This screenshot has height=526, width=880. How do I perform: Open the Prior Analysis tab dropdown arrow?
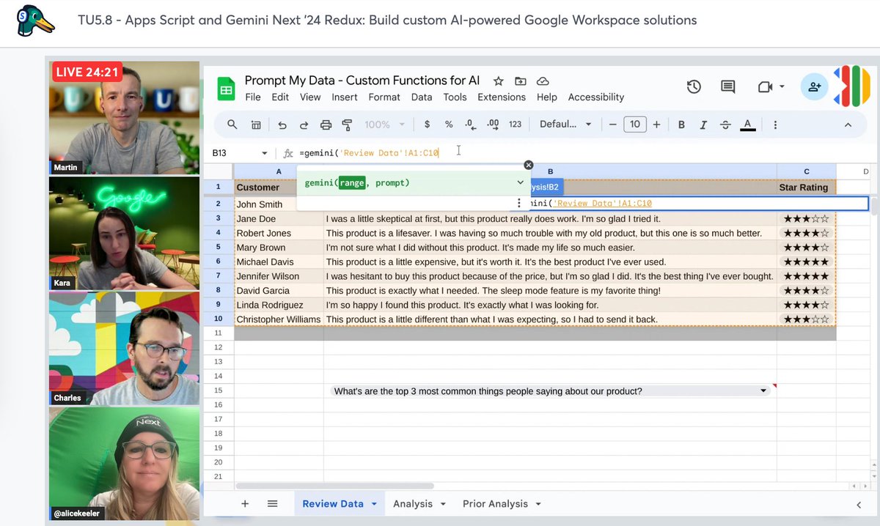pos(538,504)
